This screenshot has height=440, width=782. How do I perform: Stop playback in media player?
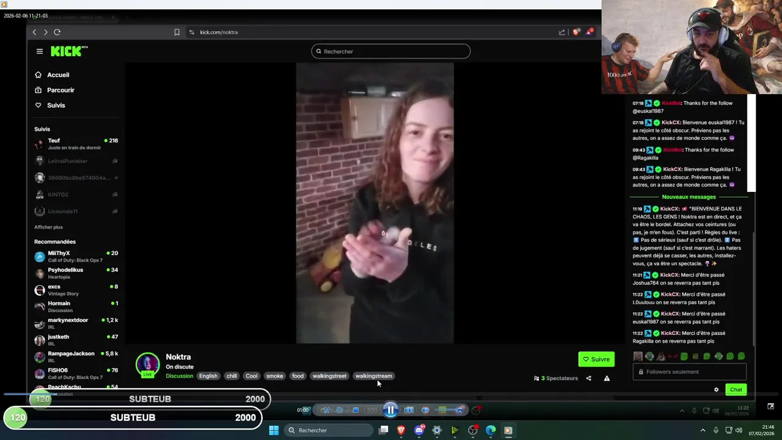click(356, 410)
